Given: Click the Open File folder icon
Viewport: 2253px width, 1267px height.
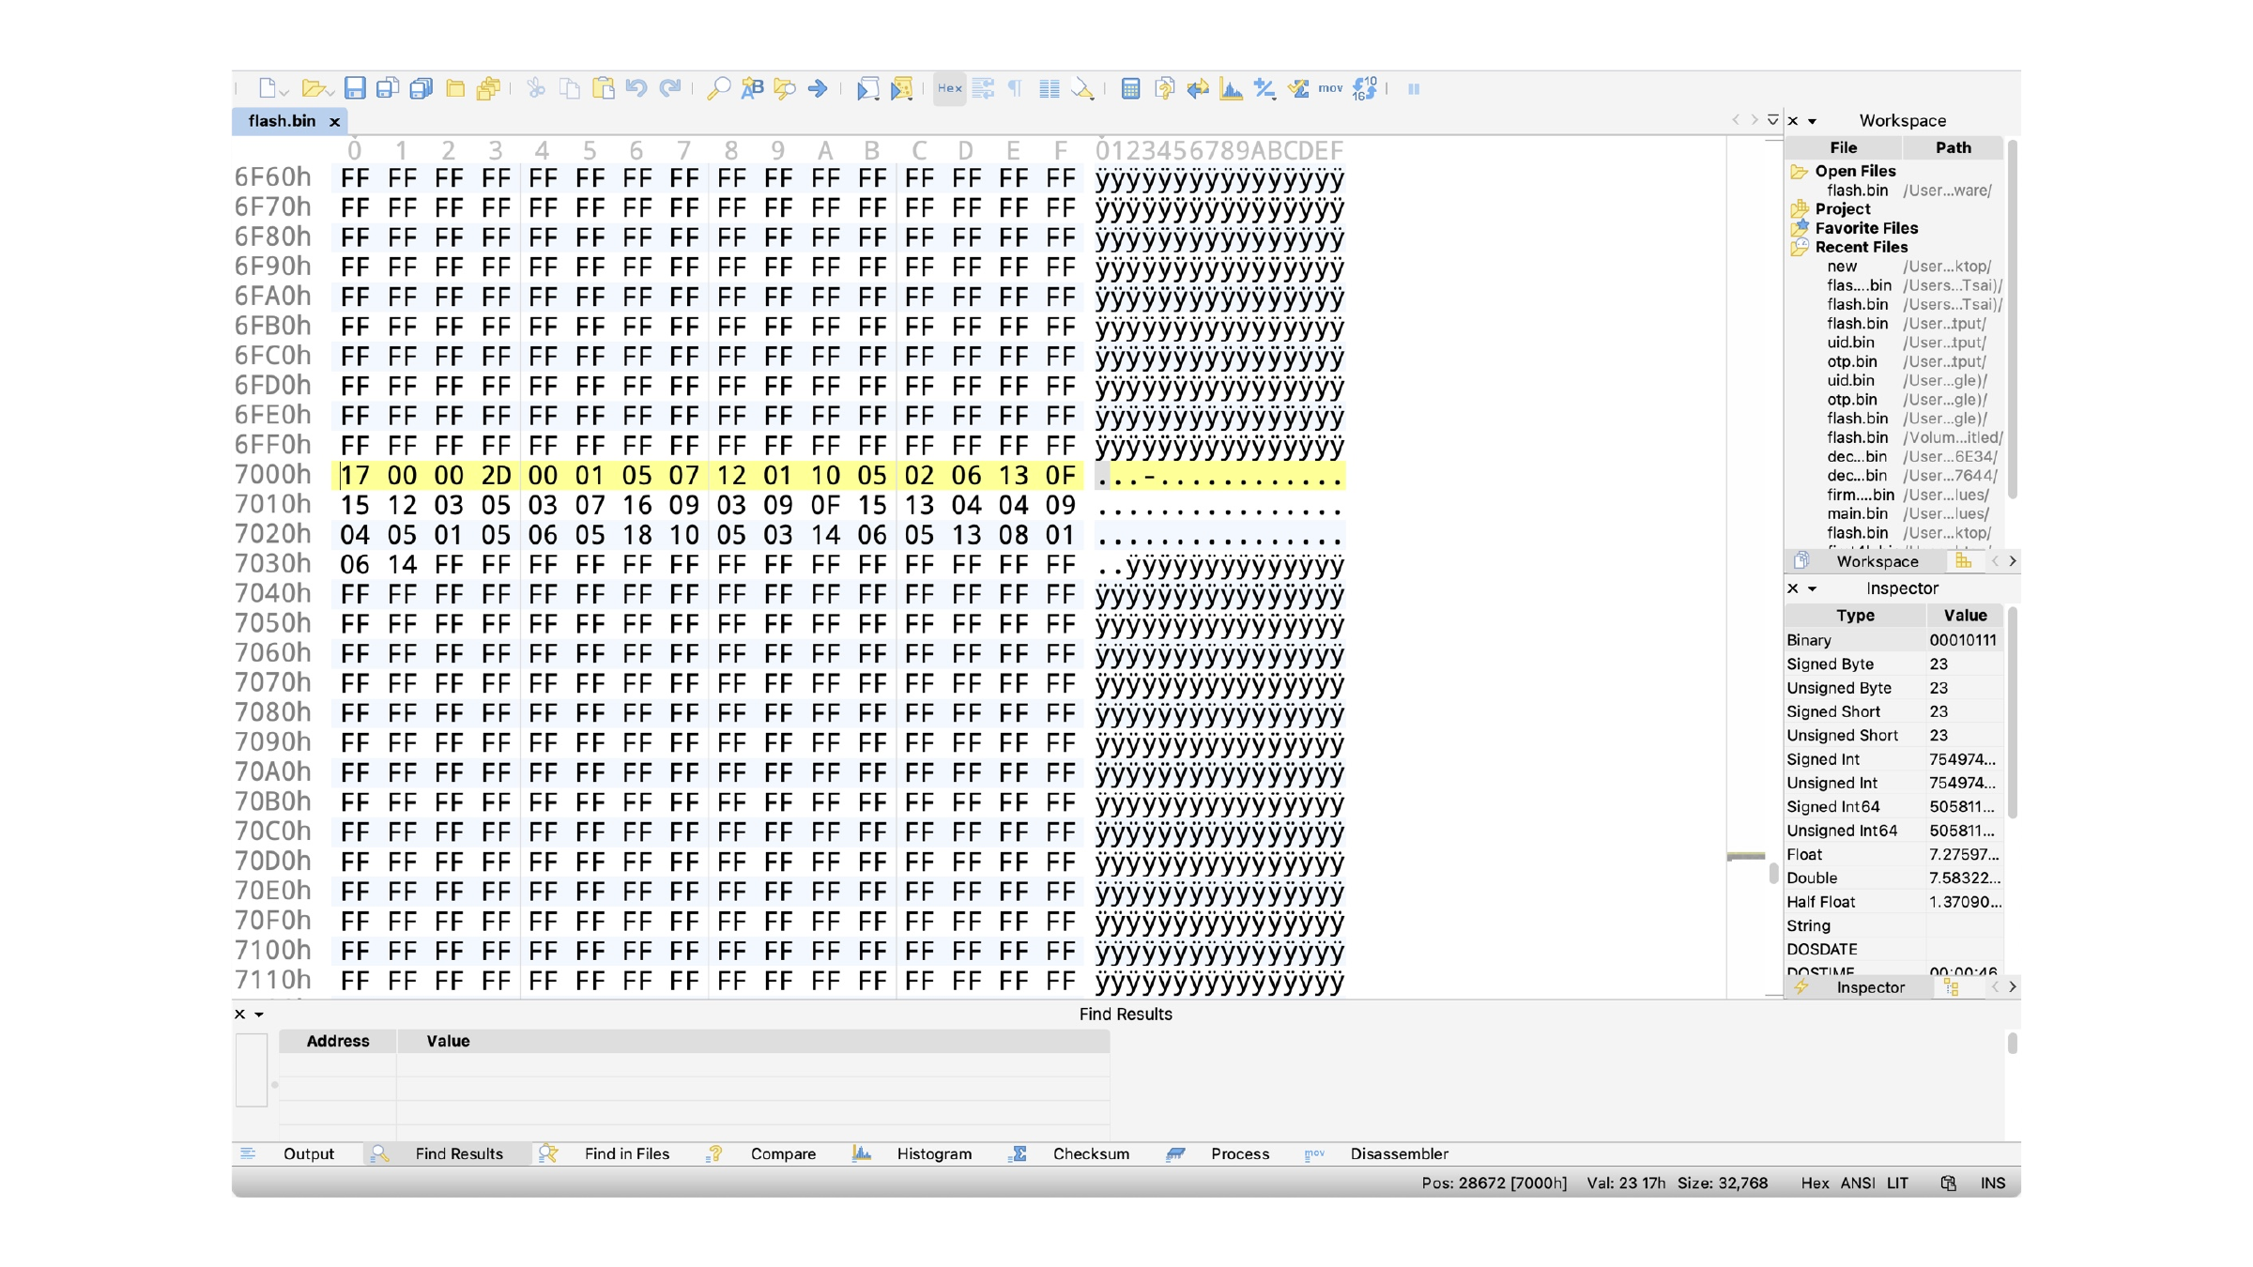Looking at the screenshot, I should click(x=314, y=88).
